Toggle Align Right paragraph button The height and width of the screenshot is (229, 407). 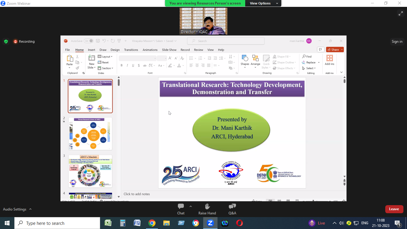(x=203, y=65)
